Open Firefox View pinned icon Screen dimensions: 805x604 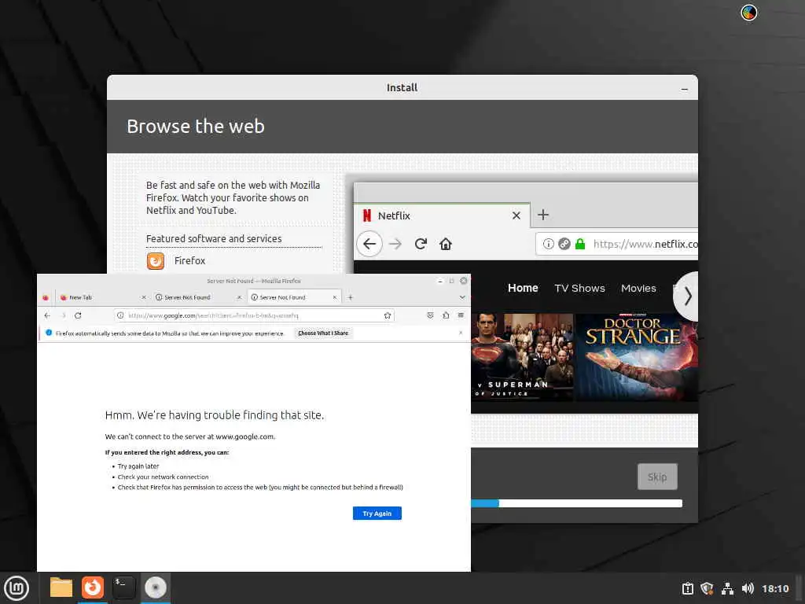click(x=45, y=297)
